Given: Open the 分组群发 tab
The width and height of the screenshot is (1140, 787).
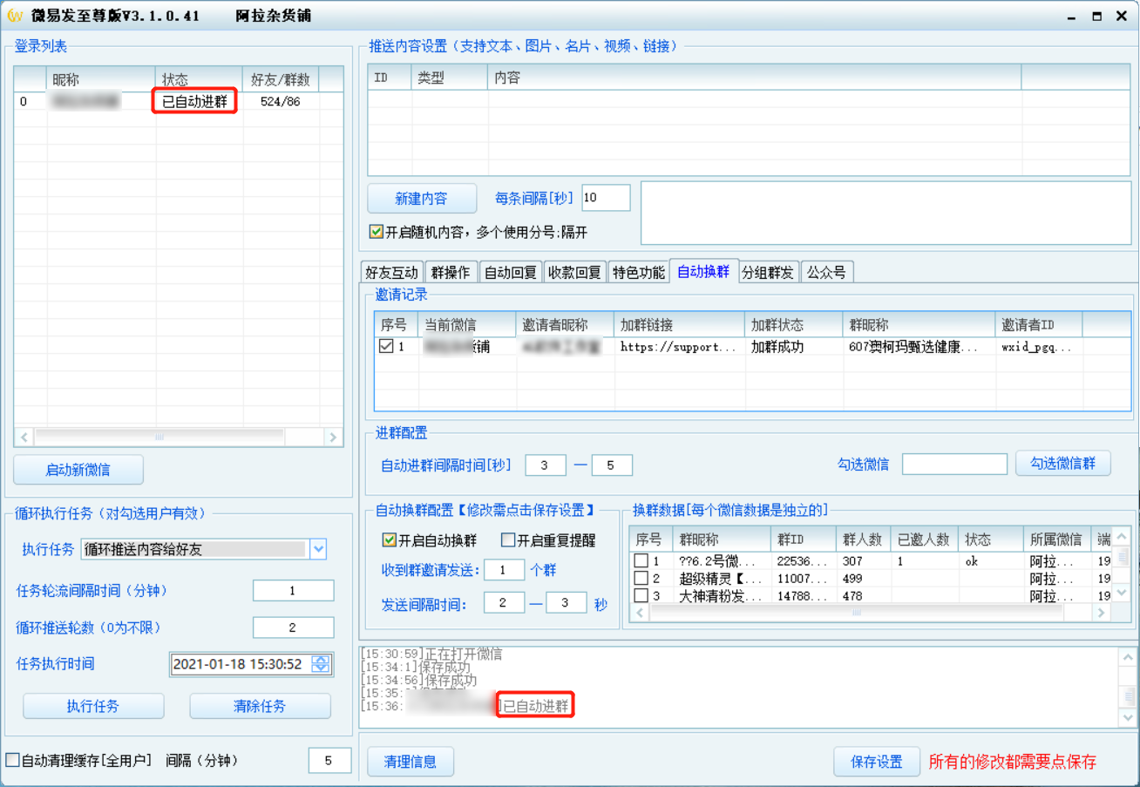Looking at the screenshot, I should pyautogui.click(x=768, y=272).
